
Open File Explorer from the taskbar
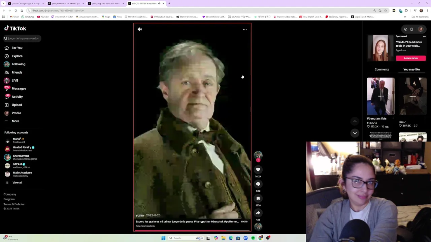223,238
